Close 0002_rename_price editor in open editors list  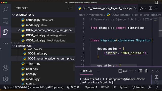click(x=18, y=30)
